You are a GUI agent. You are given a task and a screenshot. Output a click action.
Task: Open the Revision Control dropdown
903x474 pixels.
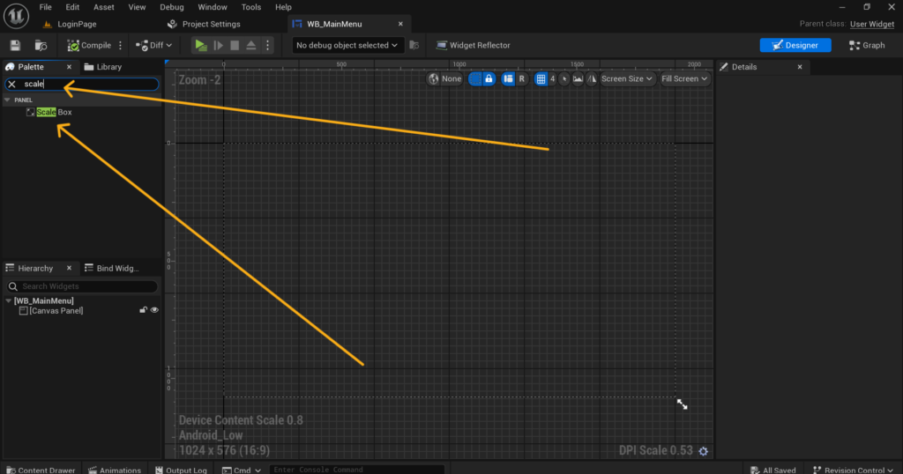(x=854, y=470)
